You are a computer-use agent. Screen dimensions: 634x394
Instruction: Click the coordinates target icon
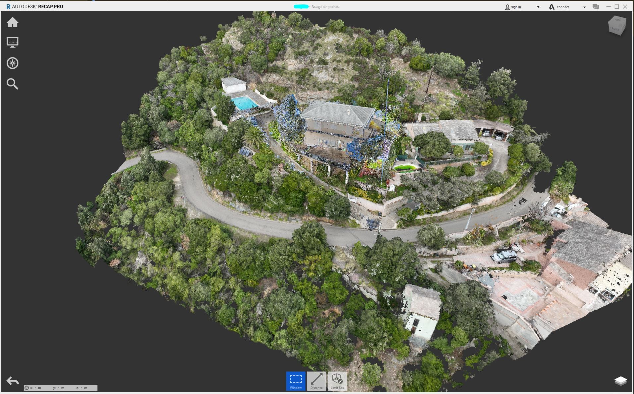click(27, 388)
